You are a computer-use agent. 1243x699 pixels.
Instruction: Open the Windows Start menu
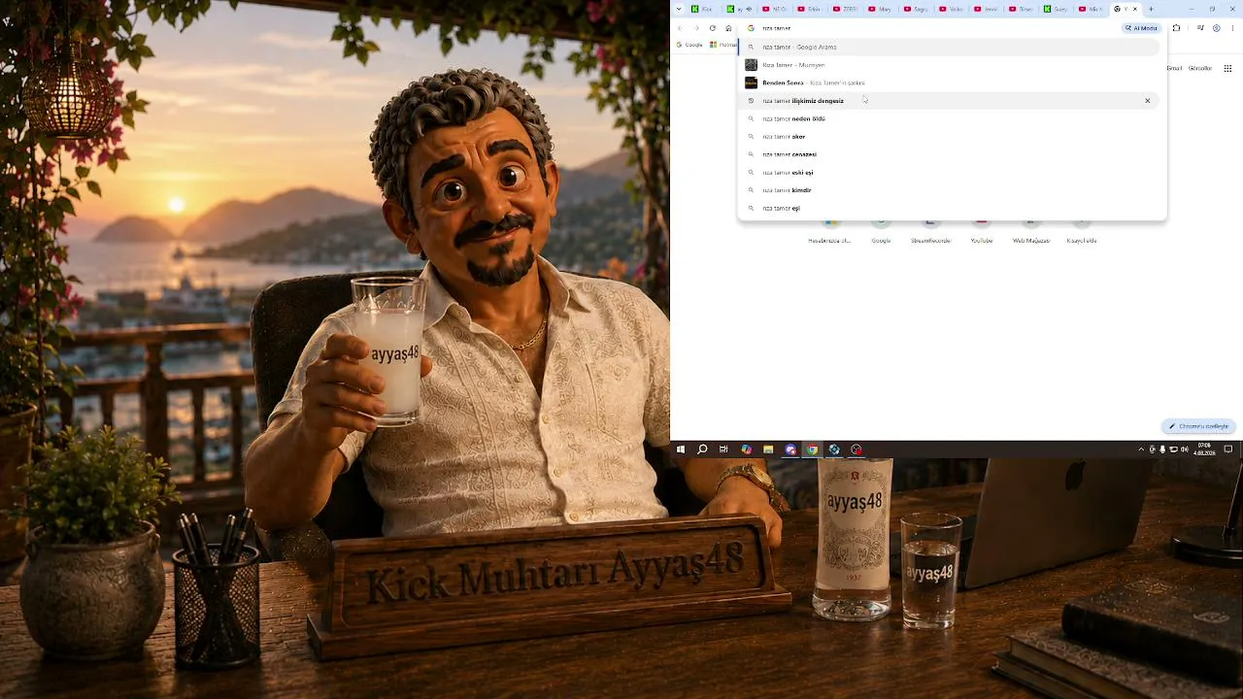pos(681,449)
